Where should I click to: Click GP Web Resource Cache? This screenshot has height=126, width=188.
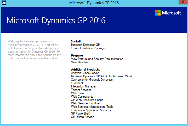(x=87, y=100)
